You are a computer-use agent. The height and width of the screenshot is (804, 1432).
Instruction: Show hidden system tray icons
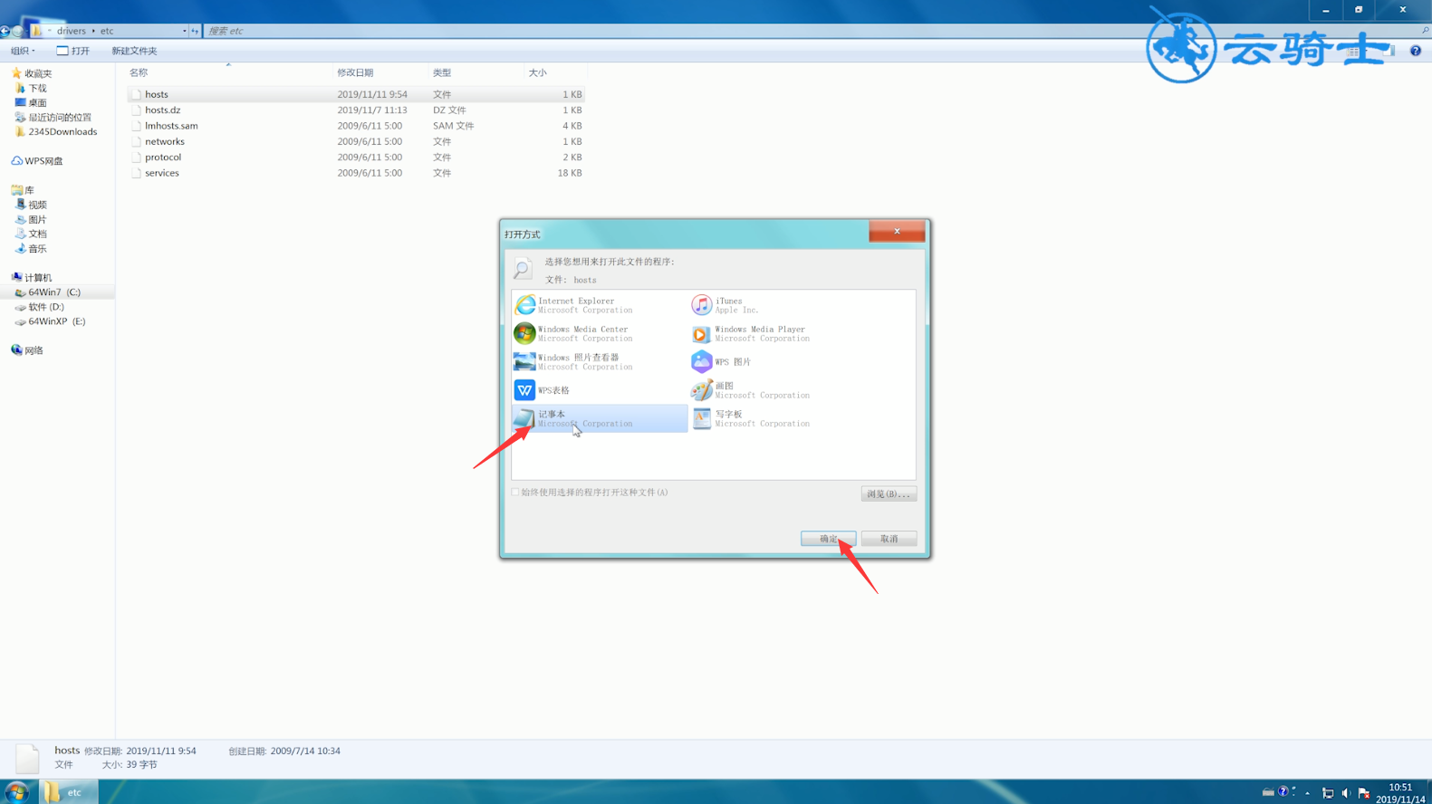[x=1307, y=793]
